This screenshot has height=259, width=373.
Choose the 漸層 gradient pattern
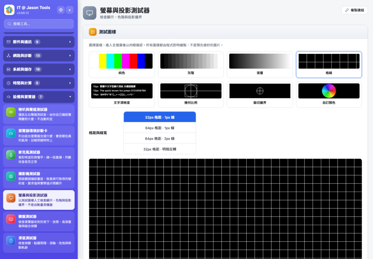tap(260, 65)
